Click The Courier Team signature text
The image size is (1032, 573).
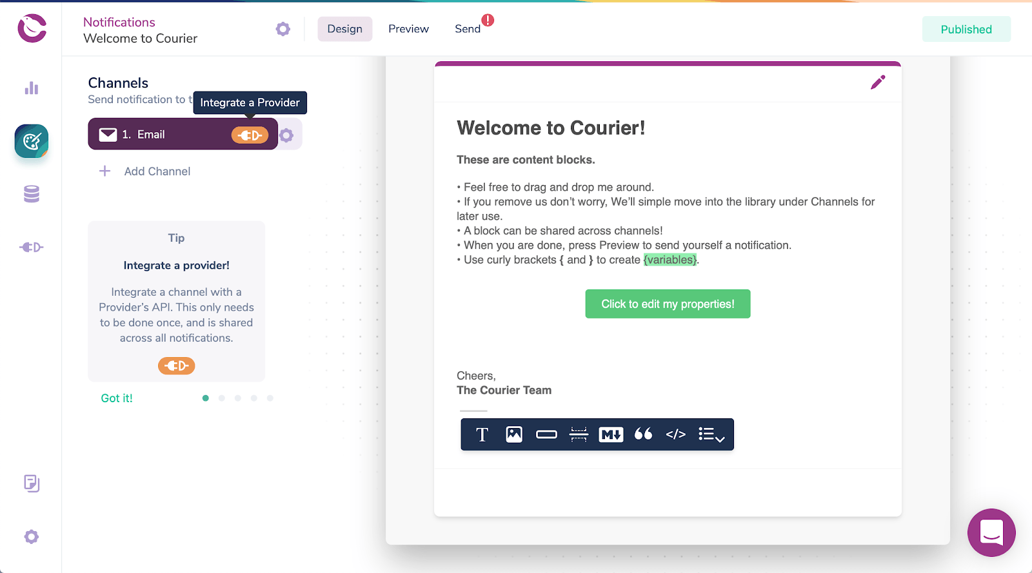pyautogui.click(x=504, y=390)
